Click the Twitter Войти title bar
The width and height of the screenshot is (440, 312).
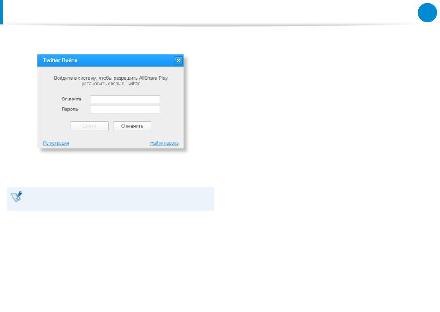(x=110, y=60)
